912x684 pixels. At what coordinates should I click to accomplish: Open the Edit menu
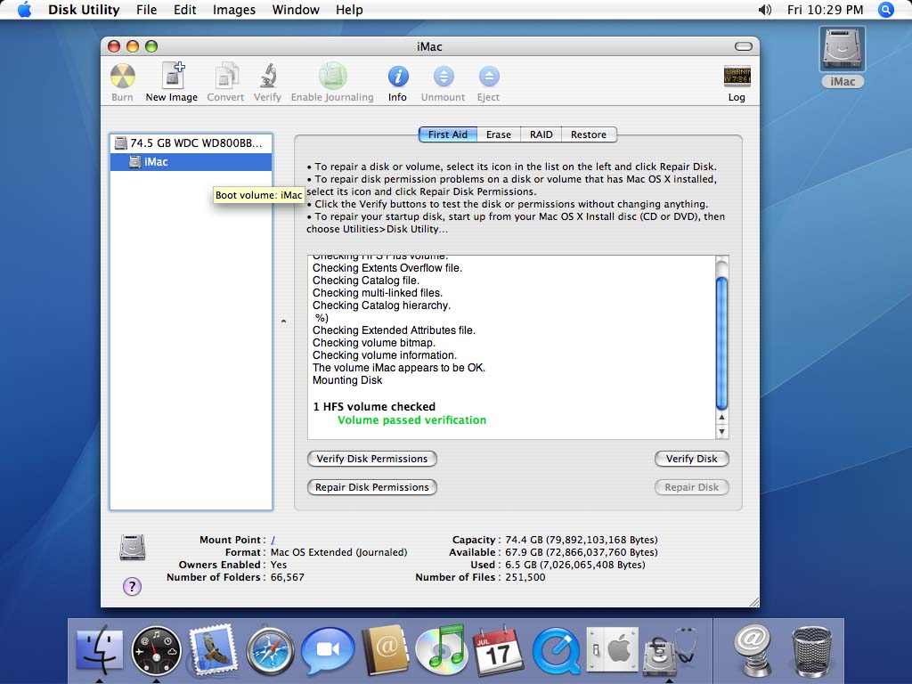pos(185,10)
